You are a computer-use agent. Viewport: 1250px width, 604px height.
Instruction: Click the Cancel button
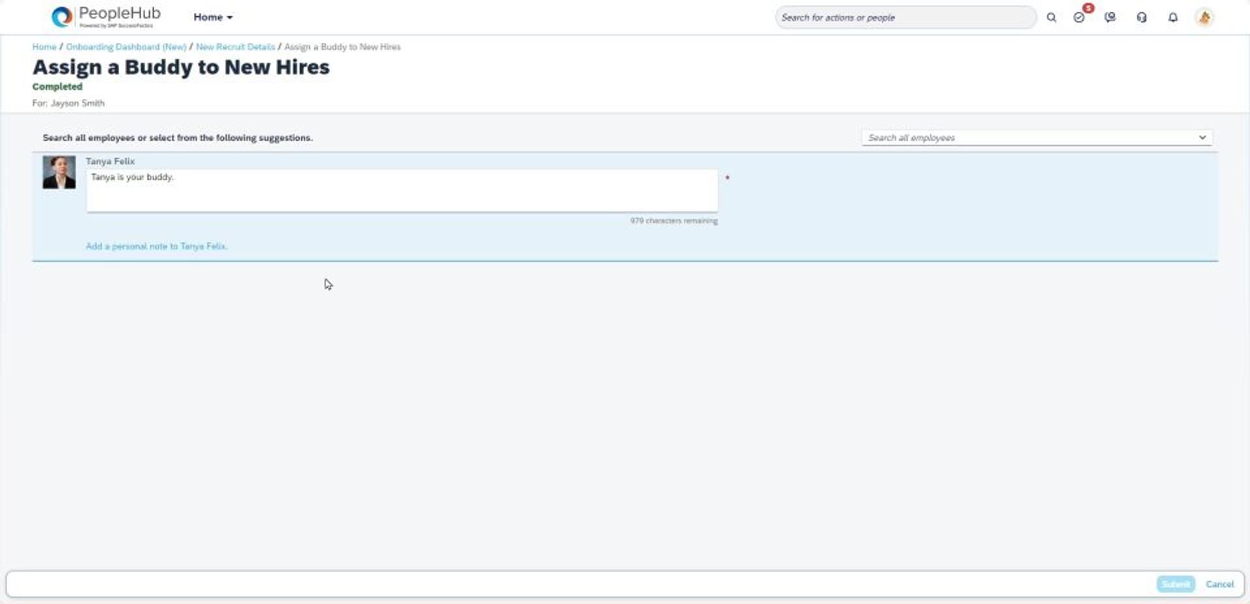pyautogui.click(x=1219, y=584)
